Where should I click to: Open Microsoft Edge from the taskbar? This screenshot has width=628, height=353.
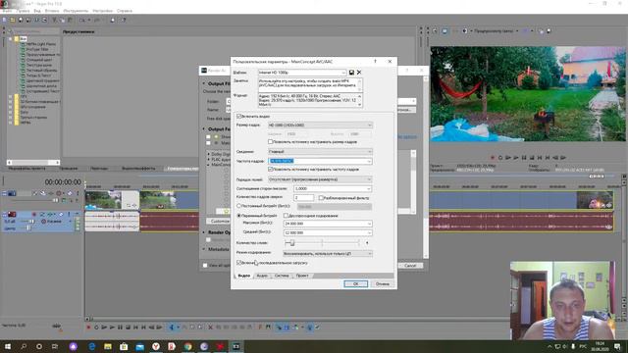[x=91, y=346]
